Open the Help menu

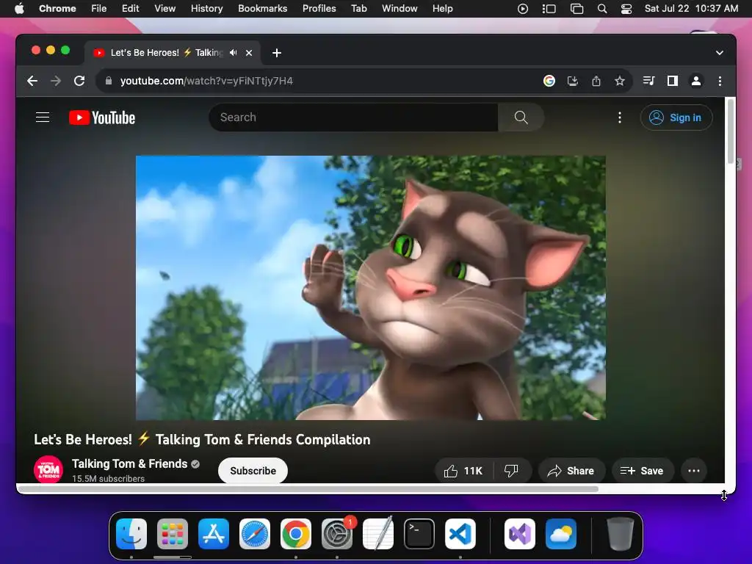coord(442,9)
